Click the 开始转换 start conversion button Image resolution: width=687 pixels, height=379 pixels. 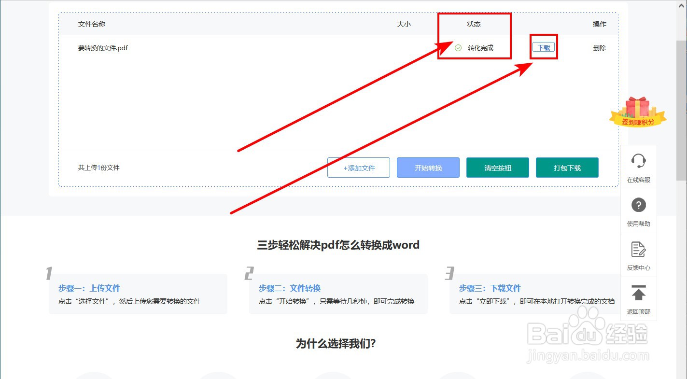(428, 168)
